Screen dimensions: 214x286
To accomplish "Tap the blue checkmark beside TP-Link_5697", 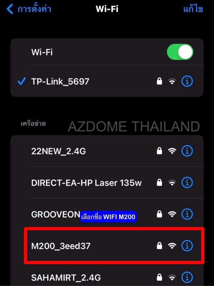I will (22, 81).
